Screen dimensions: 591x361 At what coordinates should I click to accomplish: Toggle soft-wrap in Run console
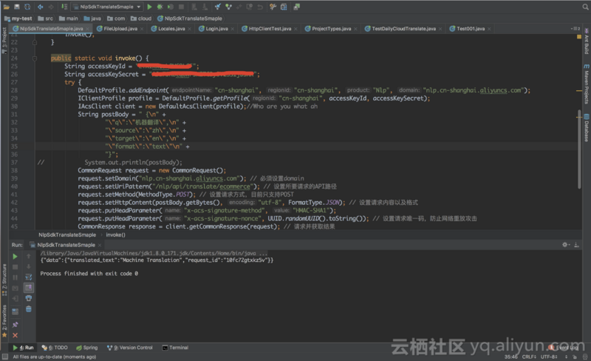(x=29, y=277)
